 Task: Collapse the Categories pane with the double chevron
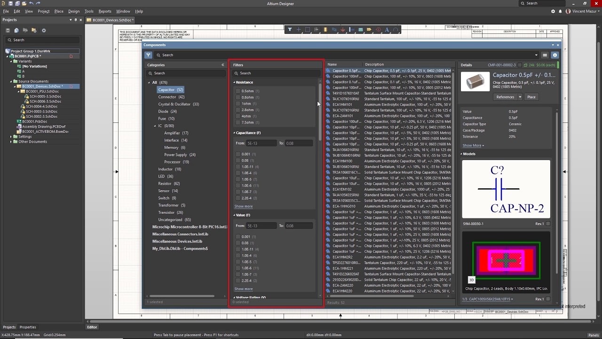tap(223, 65)
